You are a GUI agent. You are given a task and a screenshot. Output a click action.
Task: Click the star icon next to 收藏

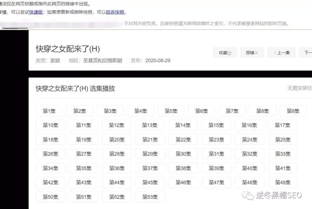click(x=230, y=53)
